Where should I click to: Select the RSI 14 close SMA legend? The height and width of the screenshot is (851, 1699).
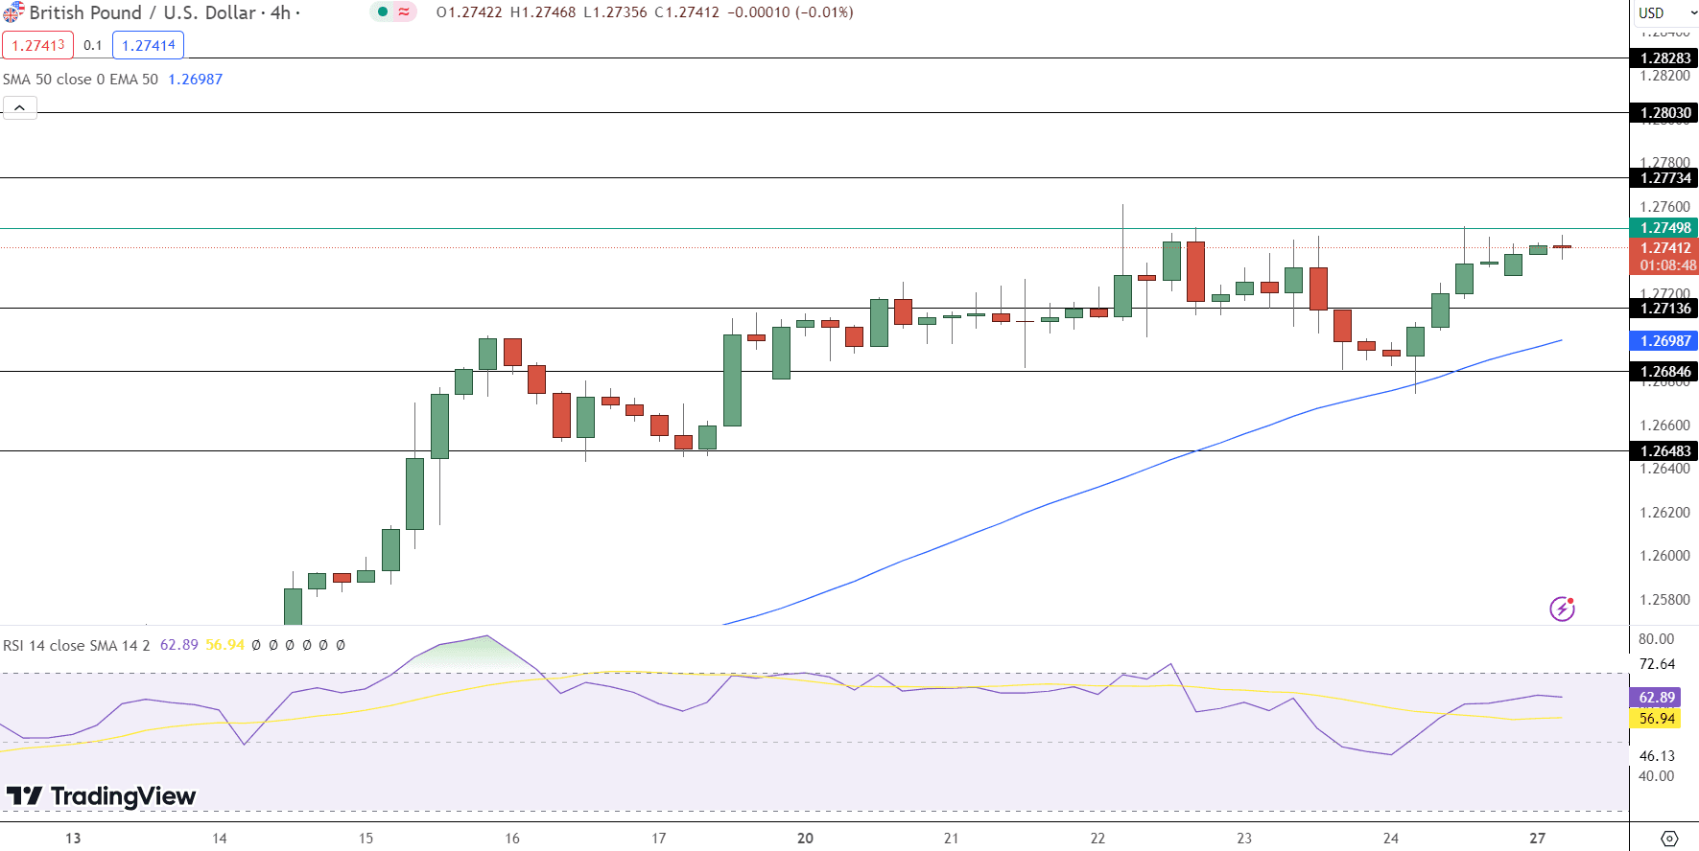tap(77, 645)
